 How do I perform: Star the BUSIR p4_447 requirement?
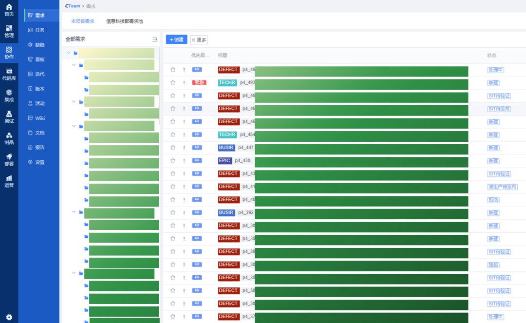[x=173, y=148]
